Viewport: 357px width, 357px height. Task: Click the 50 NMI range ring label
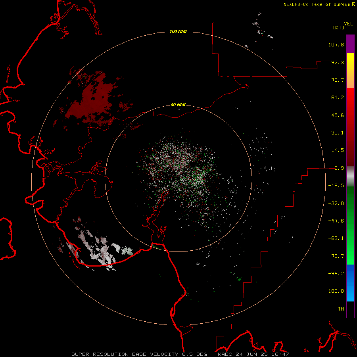tap(178, 105)
